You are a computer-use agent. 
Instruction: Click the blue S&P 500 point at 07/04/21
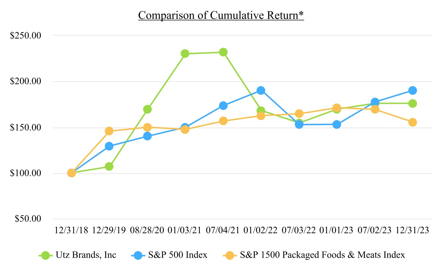(x=223, y=106)
